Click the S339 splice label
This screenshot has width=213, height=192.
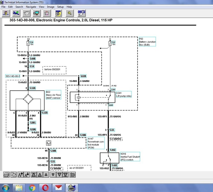83,76
